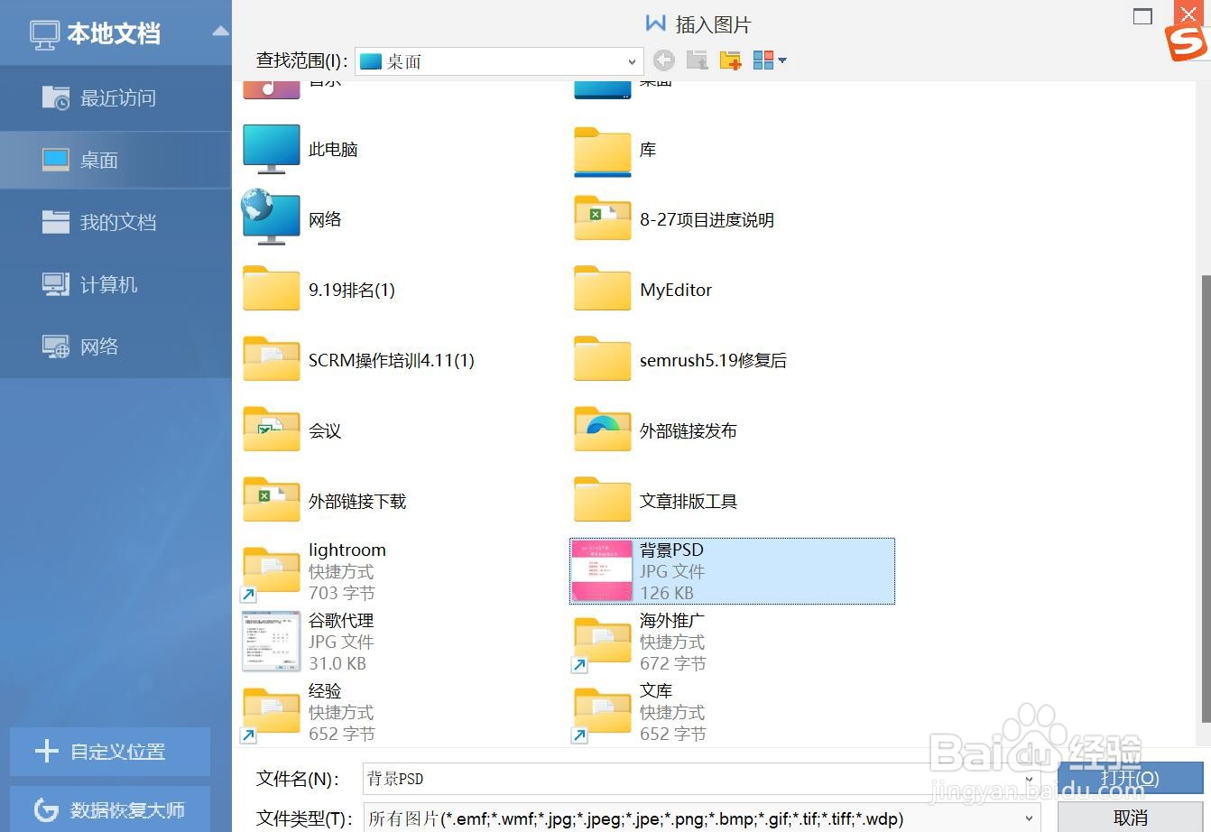The width and height of the screenshot is (1211, 832).
Task: Open the MyEditor folder
Action: [674, 289]
